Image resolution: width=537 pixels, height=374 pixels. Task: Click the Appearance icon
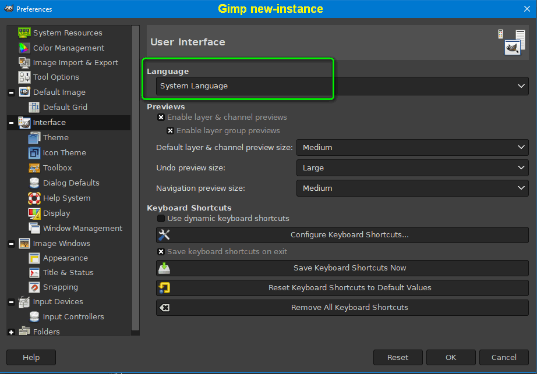click(34, 258)
